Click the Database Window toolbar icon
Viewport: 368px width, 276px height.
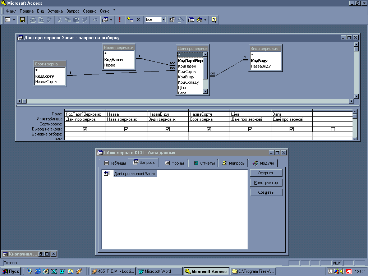pyautogui.click(x=191, y=20)
